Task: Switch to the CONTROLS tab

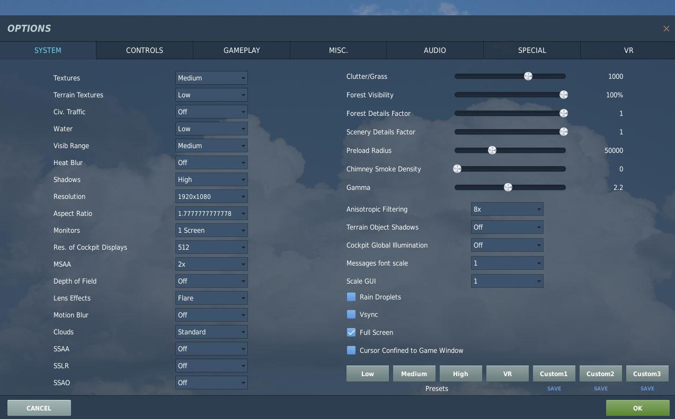Action: (145, 50)
